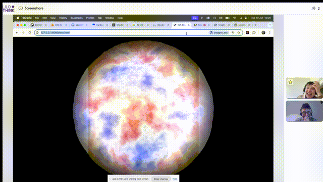Select the participant wearing headphones thumbnail
The height and width of the screenshot is (182, 323).
[x=304, y=111]
